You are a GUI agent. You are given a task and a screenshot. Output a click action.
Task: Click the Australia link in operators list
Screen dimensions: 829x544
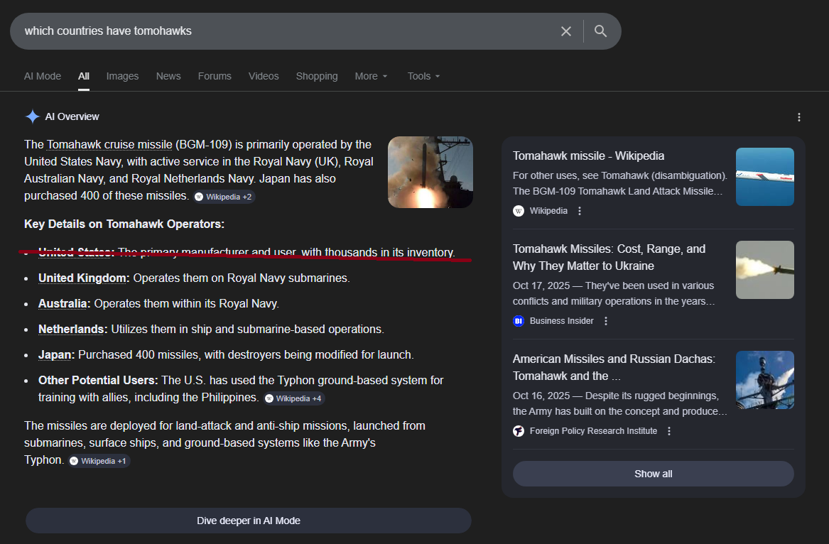click(63, 303)
